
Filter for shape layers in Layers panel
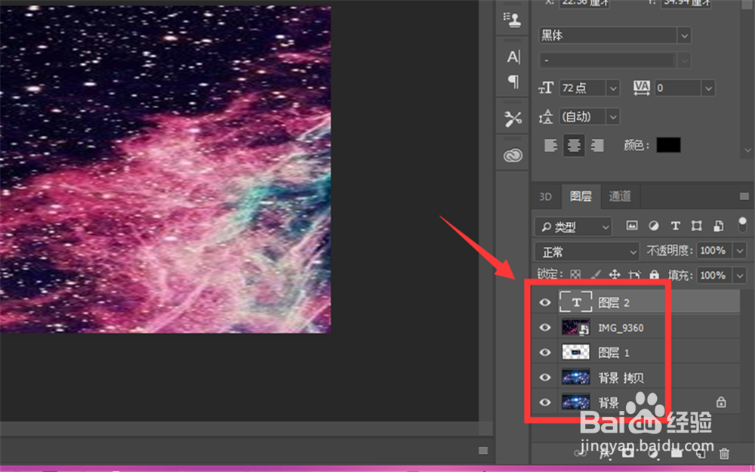(696, 226)
